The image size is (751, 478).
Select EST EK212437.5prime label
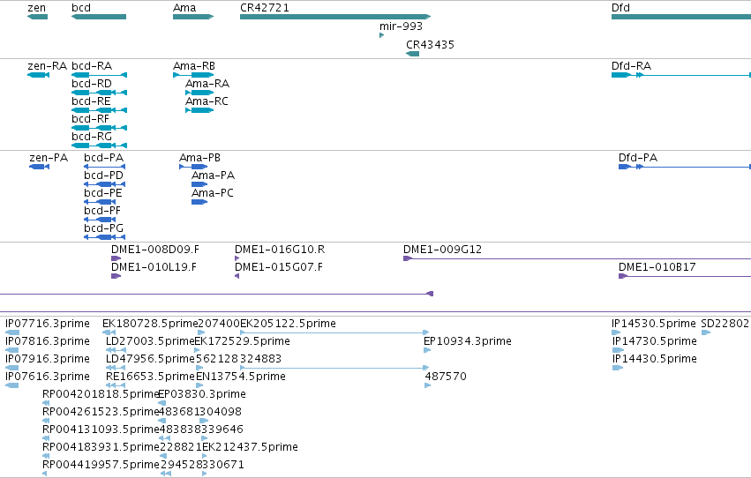click(250, 447)
